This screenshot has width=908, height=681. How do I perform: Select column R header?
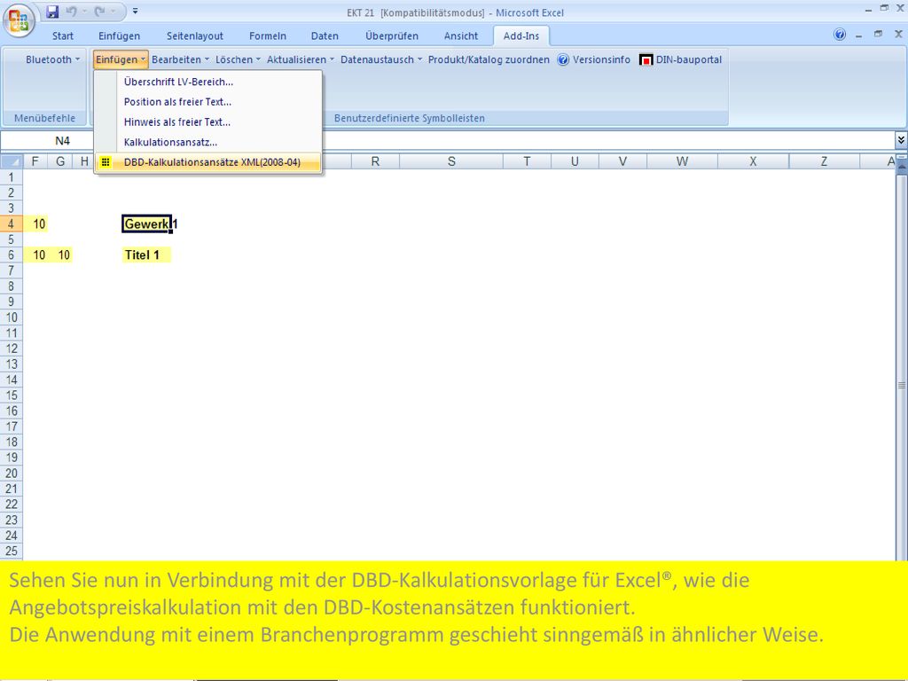[375, 161]
